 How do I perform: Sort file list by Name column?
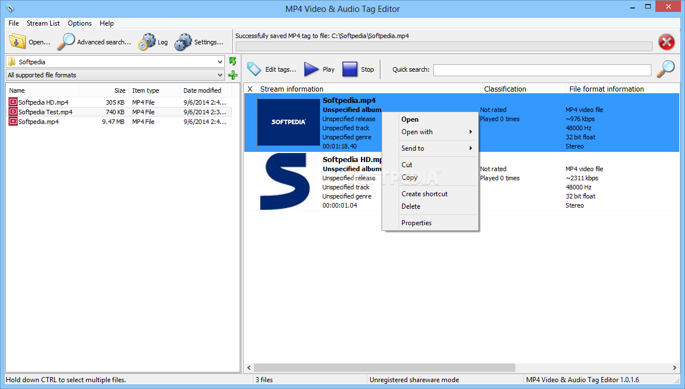point(42,90)
